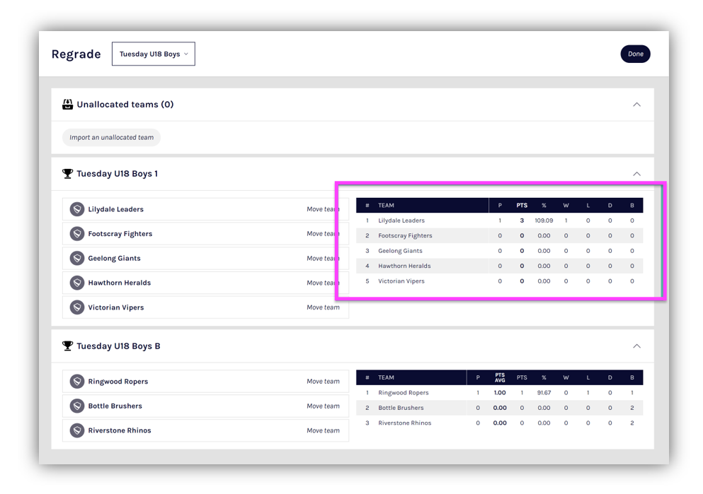The height and width of the screenshot is (494, 703).
Task: Move team Riverstone Rhinos
Action: click(323, 430)
